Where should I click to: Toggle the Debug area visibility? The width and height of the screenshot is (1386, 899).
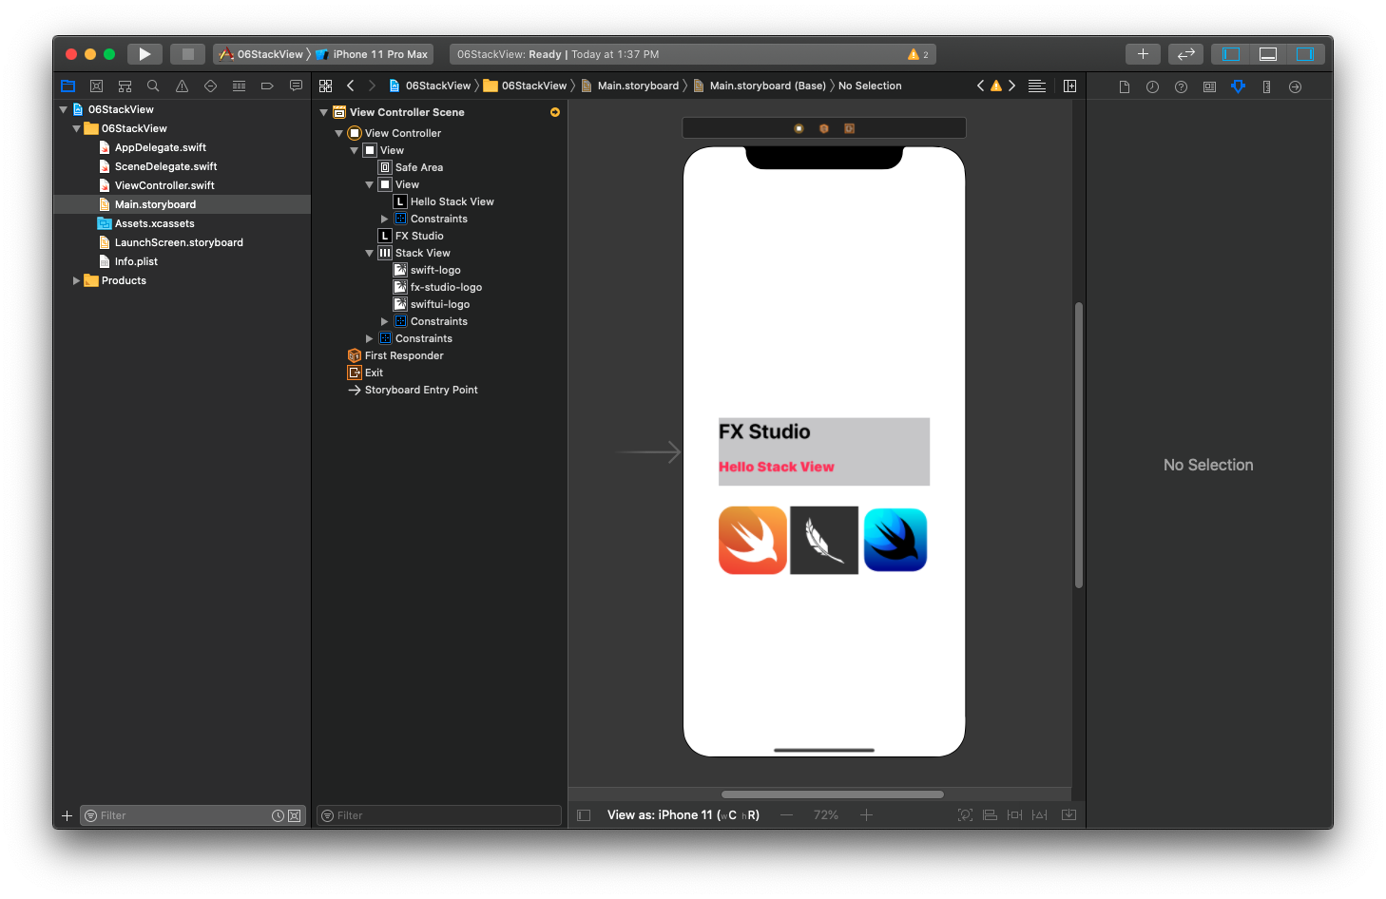click(x=1268, y=54)
